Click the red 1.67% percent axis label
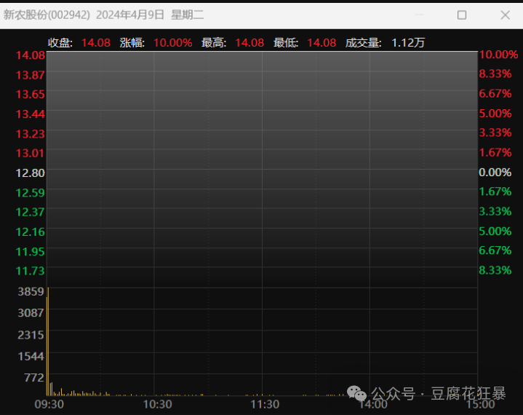 click(x=495, y=153)
